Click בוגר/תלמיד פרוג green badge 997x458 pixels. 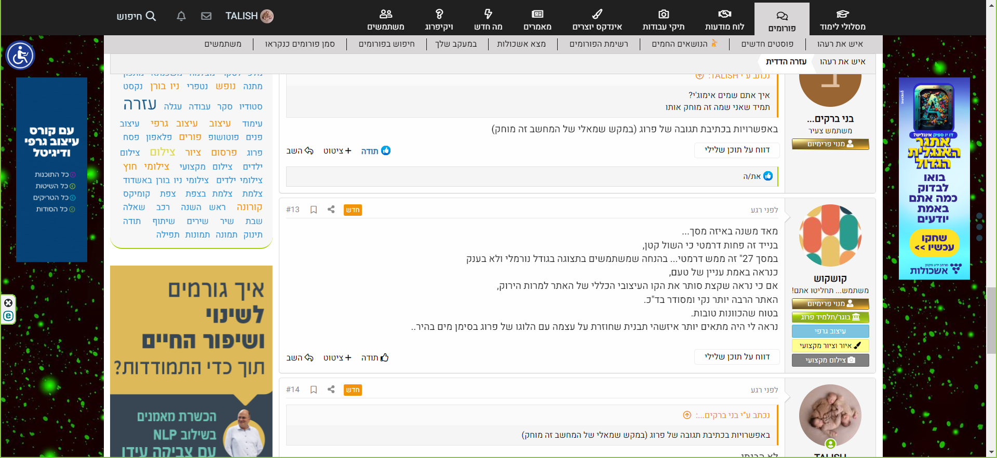[830, 317]
